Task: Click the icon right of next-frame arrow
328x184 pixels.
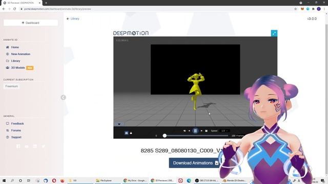Action: [206, 131]
